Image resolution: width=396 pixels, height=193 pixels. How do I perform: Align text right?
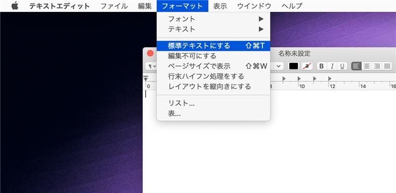[377, 66]
